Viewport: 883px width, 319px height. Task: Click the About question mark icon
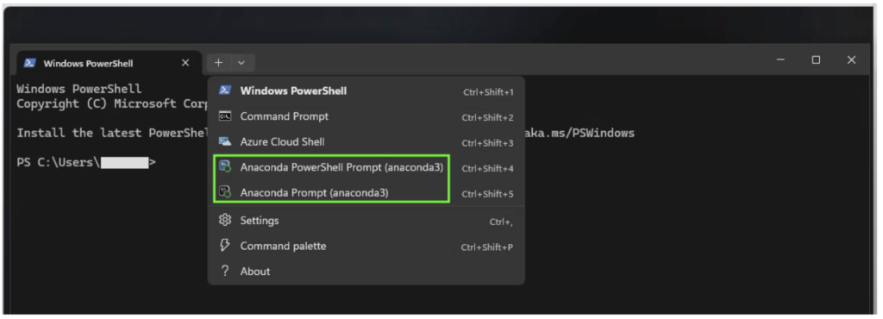pos(225,272)
